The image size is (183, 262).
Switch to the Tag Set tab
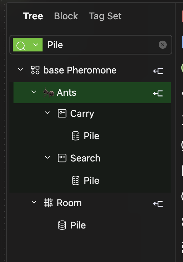tap(105, 16)
